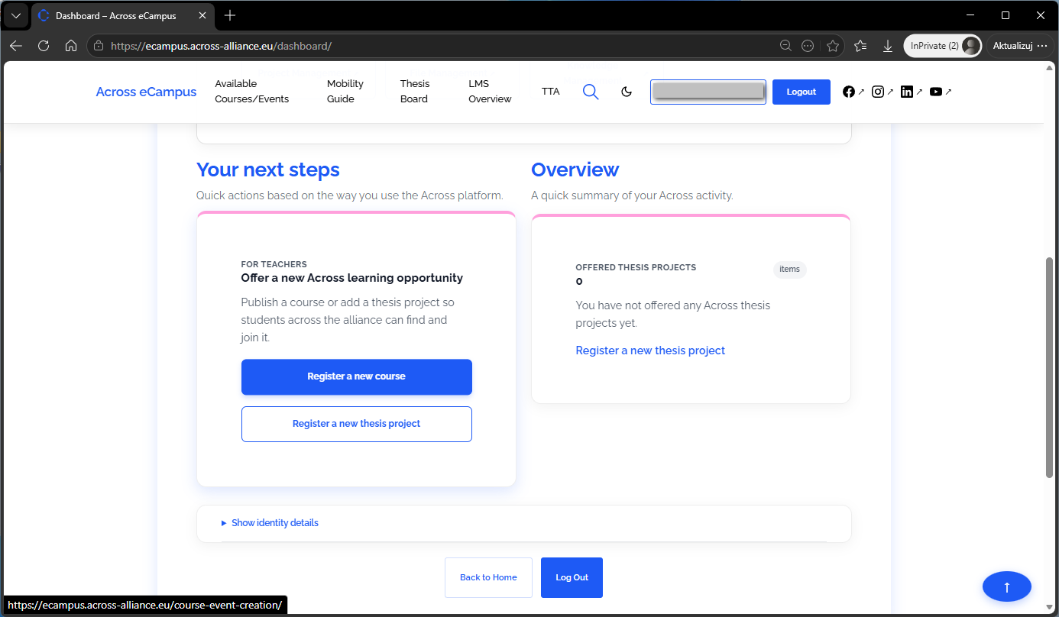Open a new browser tab plus button

[230, 15]
